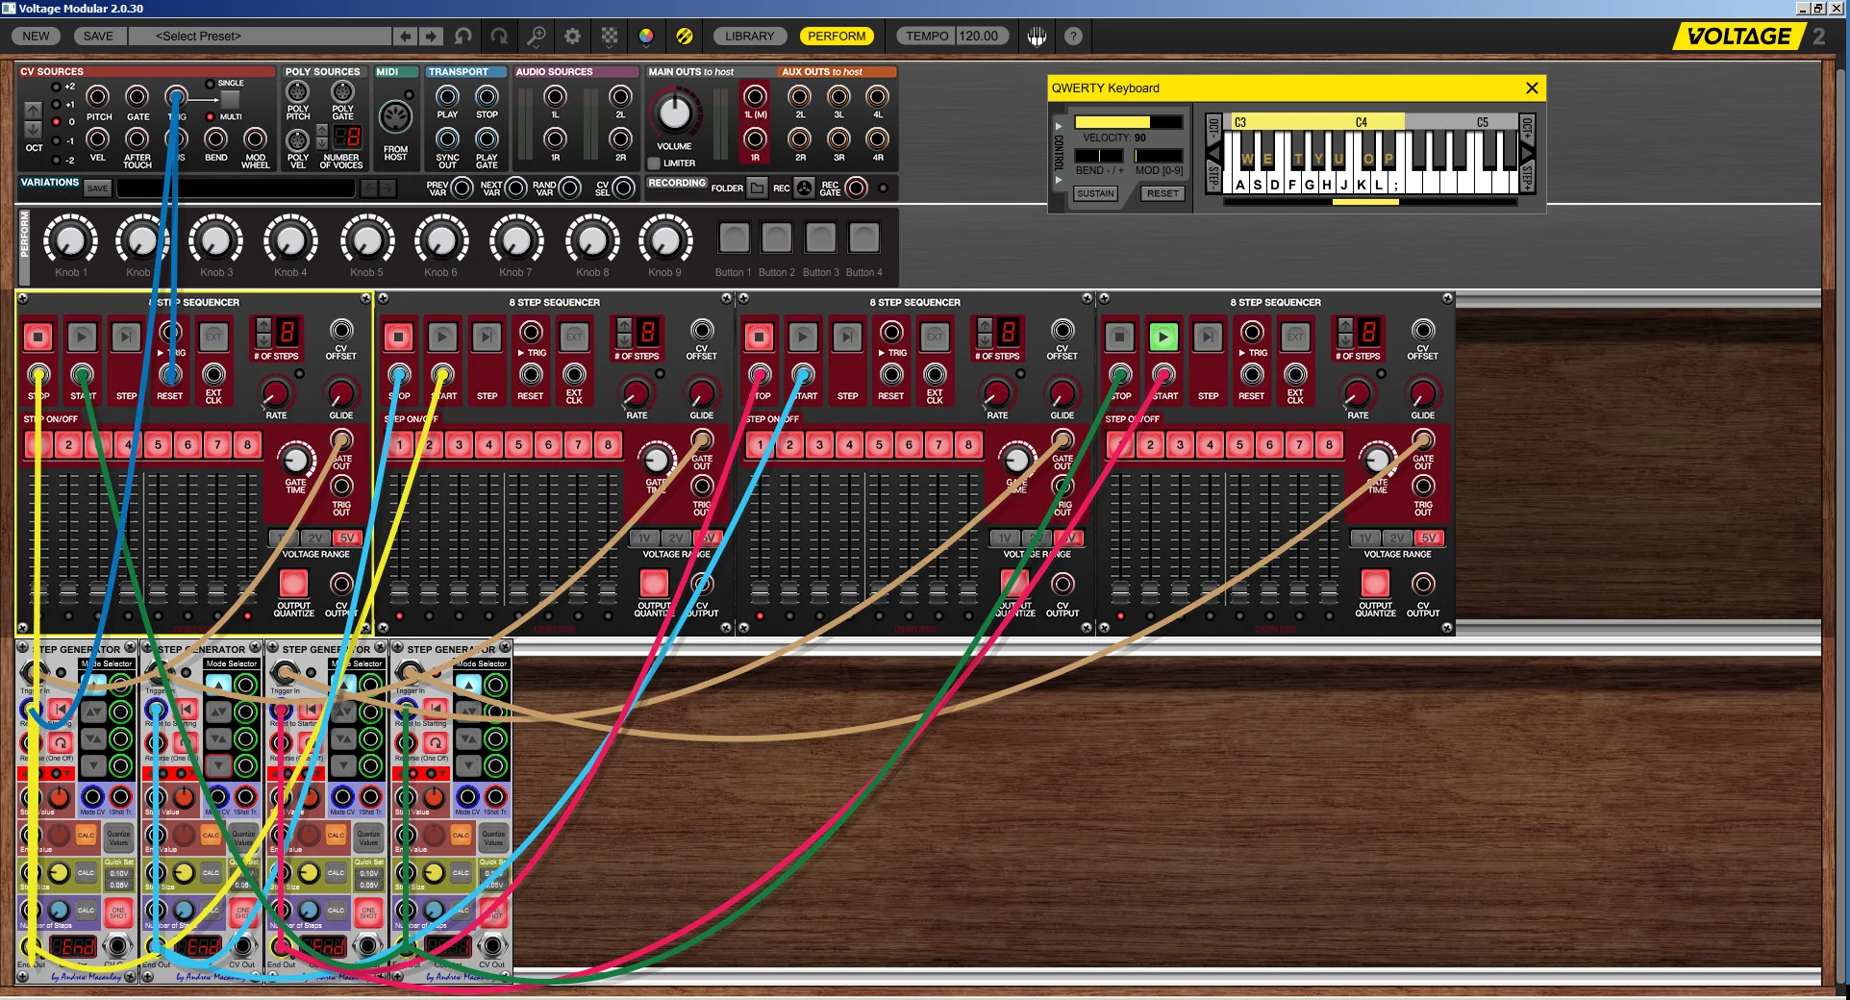Click the REC record button in Recording

point(805,187)
